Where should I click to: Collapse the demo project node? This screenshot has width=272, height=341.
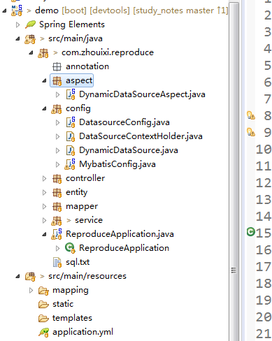(4, 10)
